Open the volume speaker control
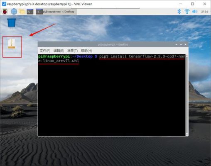Image resolution: width=211 pixels, height=166 pixels. click(194, 12)
